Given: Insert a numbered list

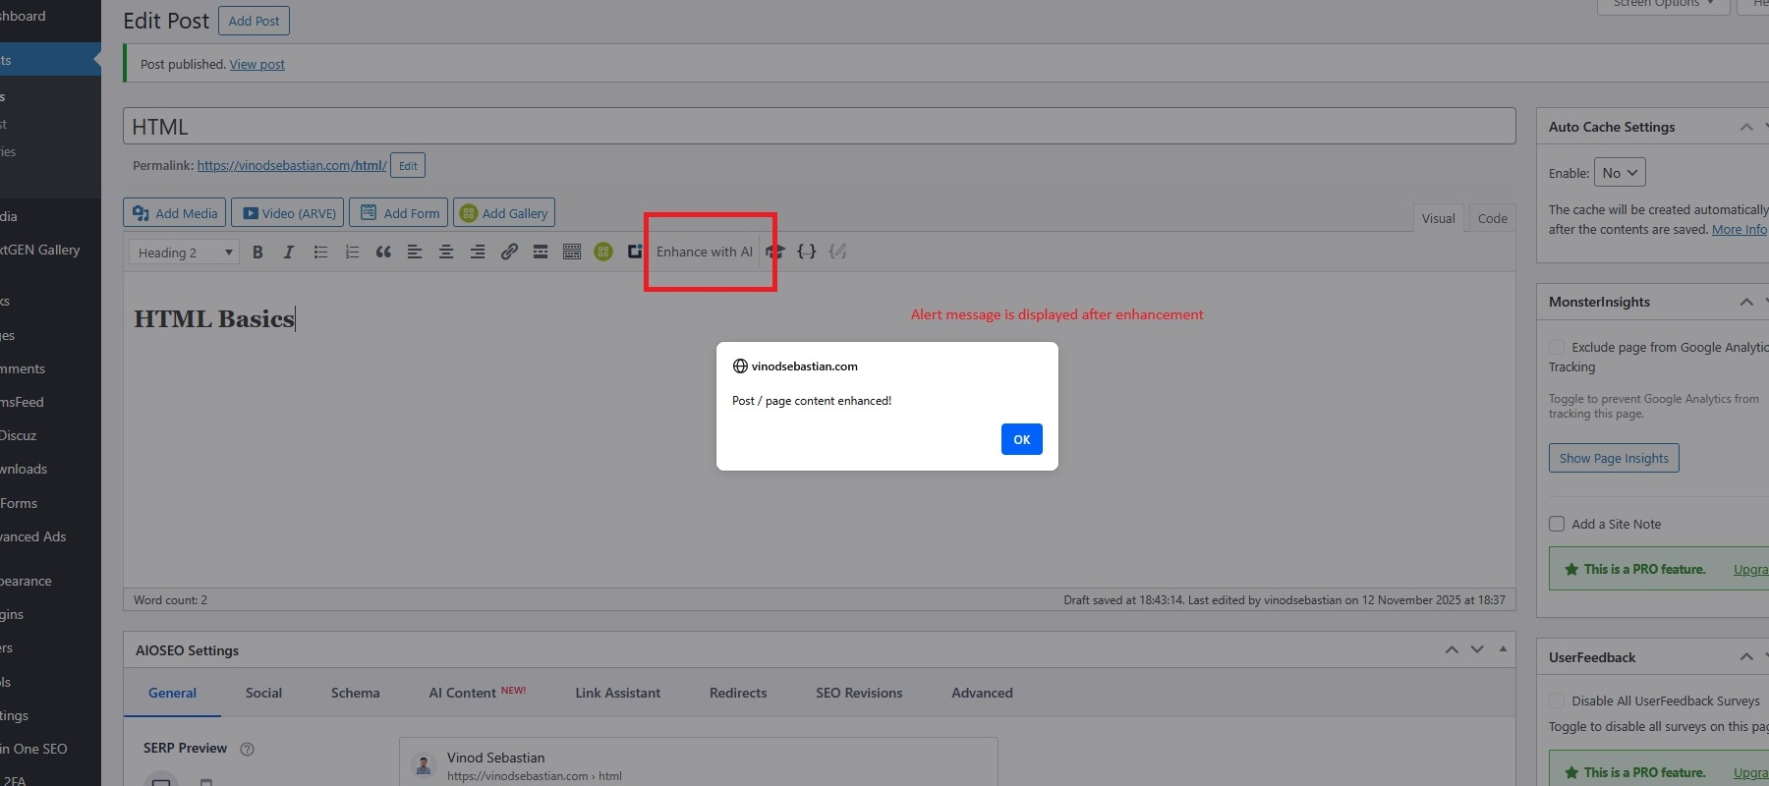Looking at the screenshot, I should (x=352, y=253).
